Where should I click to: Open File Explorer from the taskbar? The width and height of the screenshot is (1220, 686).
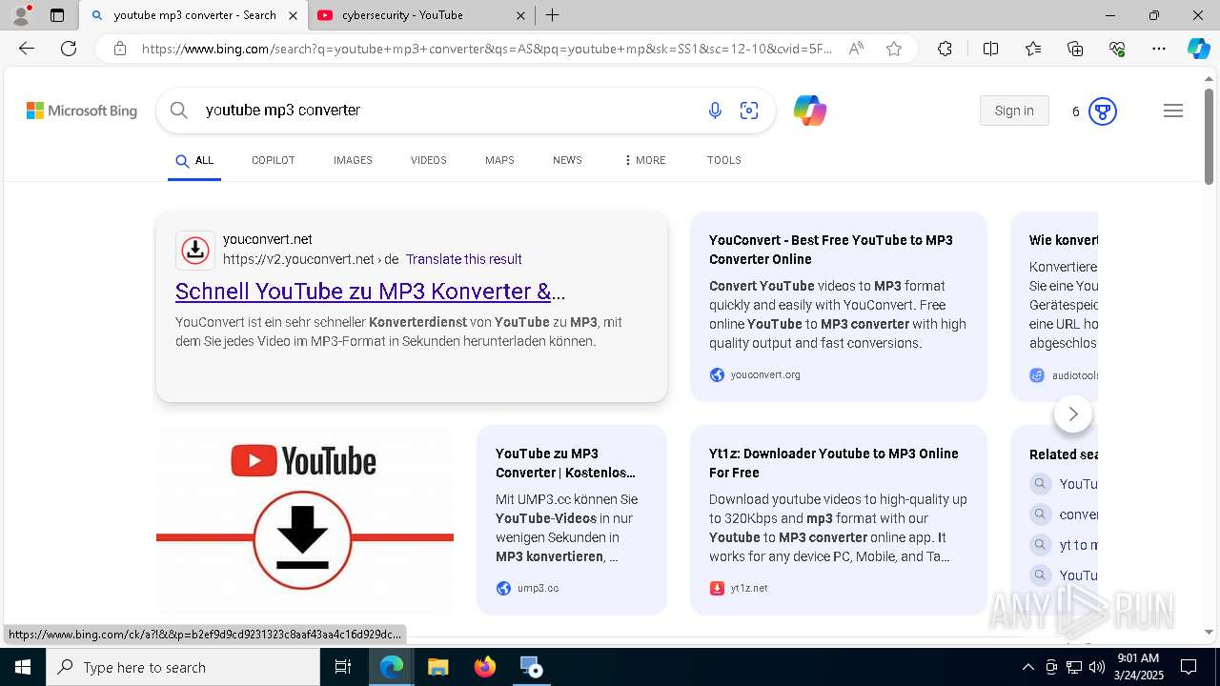tap(437, 667)
